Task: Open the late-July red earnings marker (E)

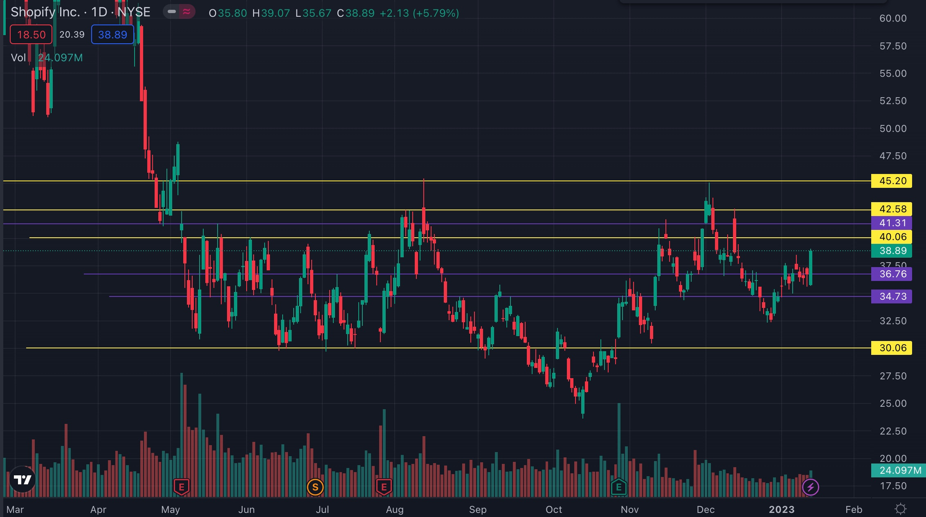Action: pyautogui.click(x=384, y=487)
